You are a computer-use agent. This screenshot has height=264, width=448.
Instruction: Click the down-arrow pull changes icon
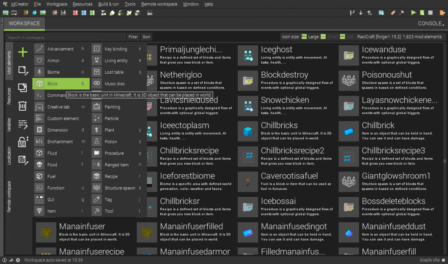(x=361, y=13)
